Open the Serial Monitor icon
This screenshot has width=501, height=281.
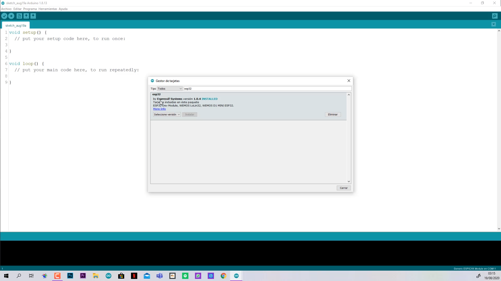[x=495, y=16]
